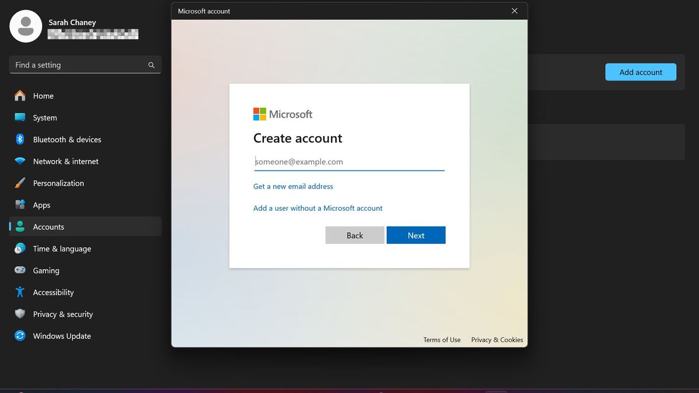Select the Apps grid icon
The width and height of the screenshot is (699, 393).
19,205
